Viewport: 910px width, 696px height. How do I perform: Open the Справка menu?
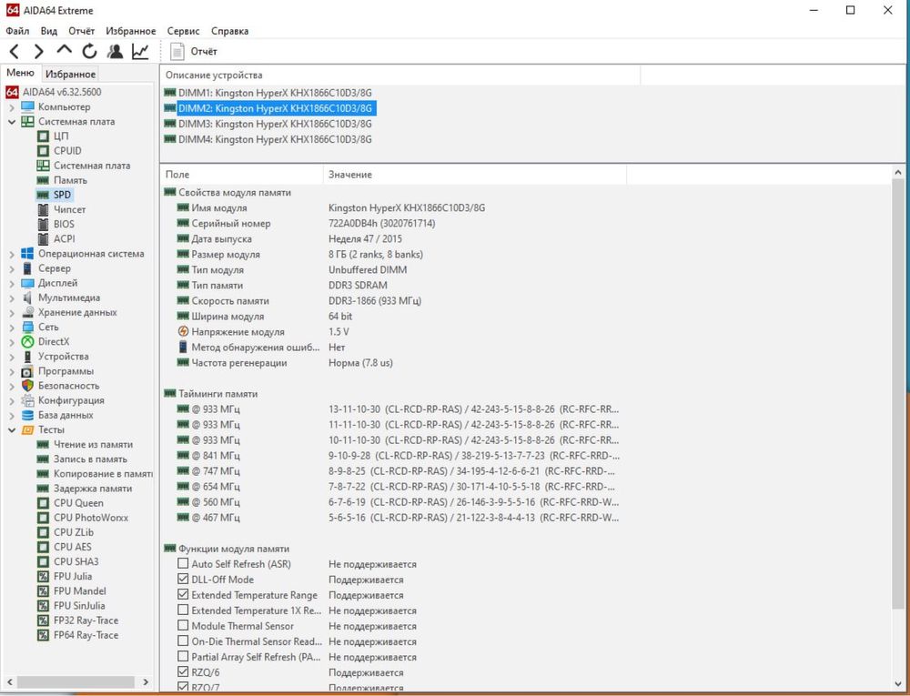pos(230,31)
